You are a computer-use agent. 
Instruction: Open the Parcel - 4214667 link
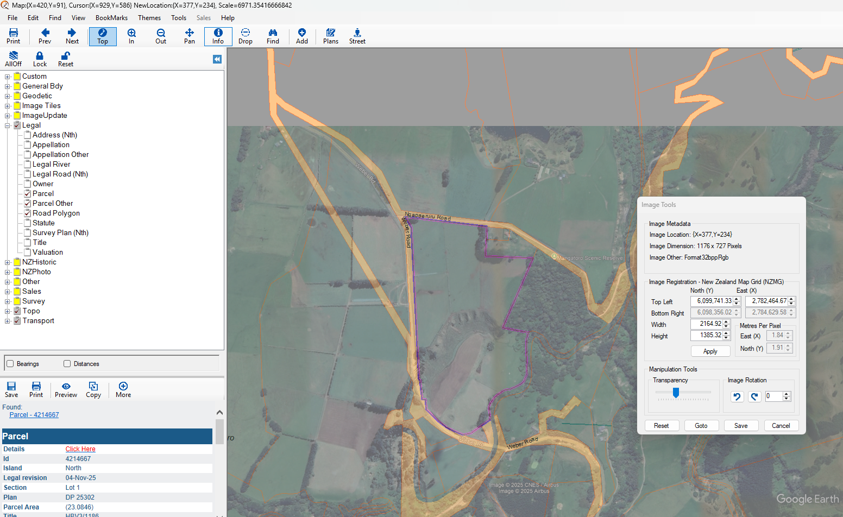(x=34, y=415)
